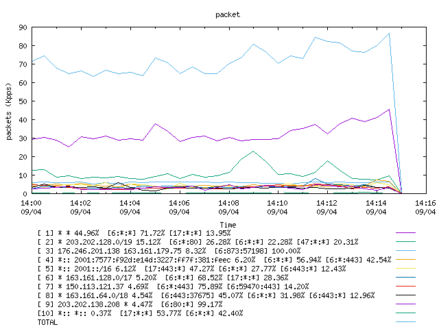
Task: Click the y-axis label 'packets (Kpps)'
Action: point(9,111)
